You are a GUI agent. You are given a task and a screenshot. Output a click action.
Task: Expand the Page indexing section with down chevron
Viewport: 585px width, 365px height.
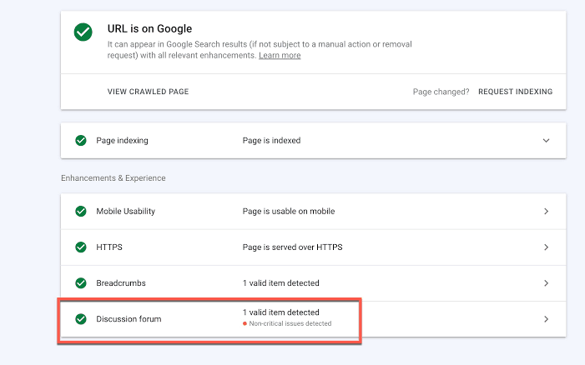[x=546, y=141]
